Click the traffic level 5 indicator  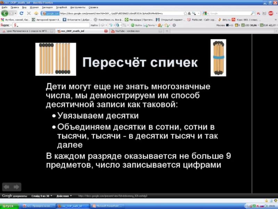237,25
